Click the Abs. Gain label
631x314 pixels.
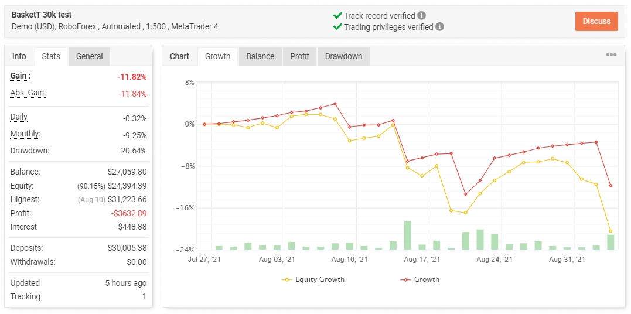[28, 93]
